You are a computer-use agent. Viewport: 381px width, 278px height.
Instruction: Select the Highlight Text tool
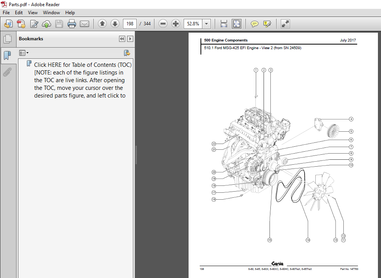coord(267,24)
